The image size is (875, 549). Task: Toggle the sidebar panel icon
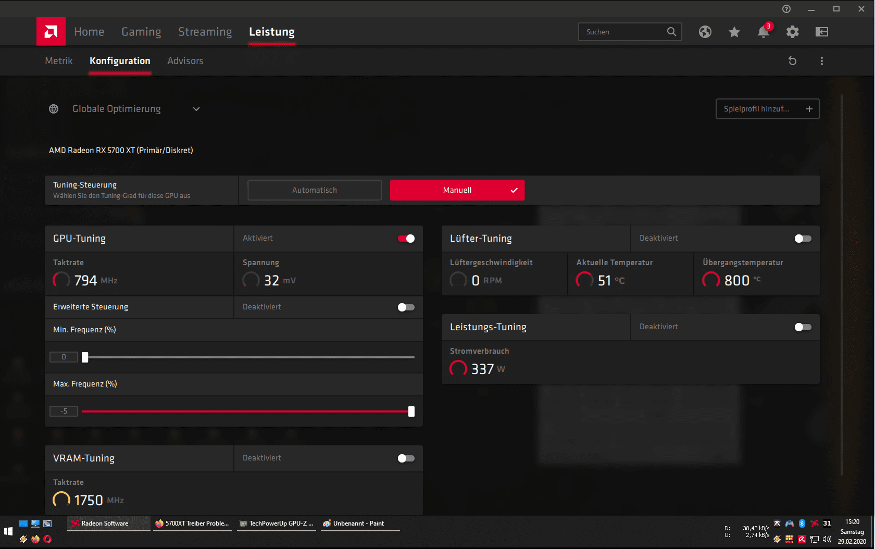click(822, 32)
